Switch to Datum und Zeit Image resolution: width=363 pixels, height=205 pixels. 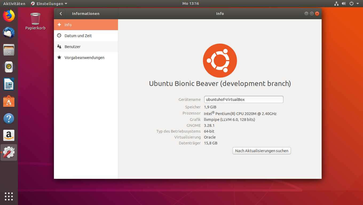click(x=86, y=36)
